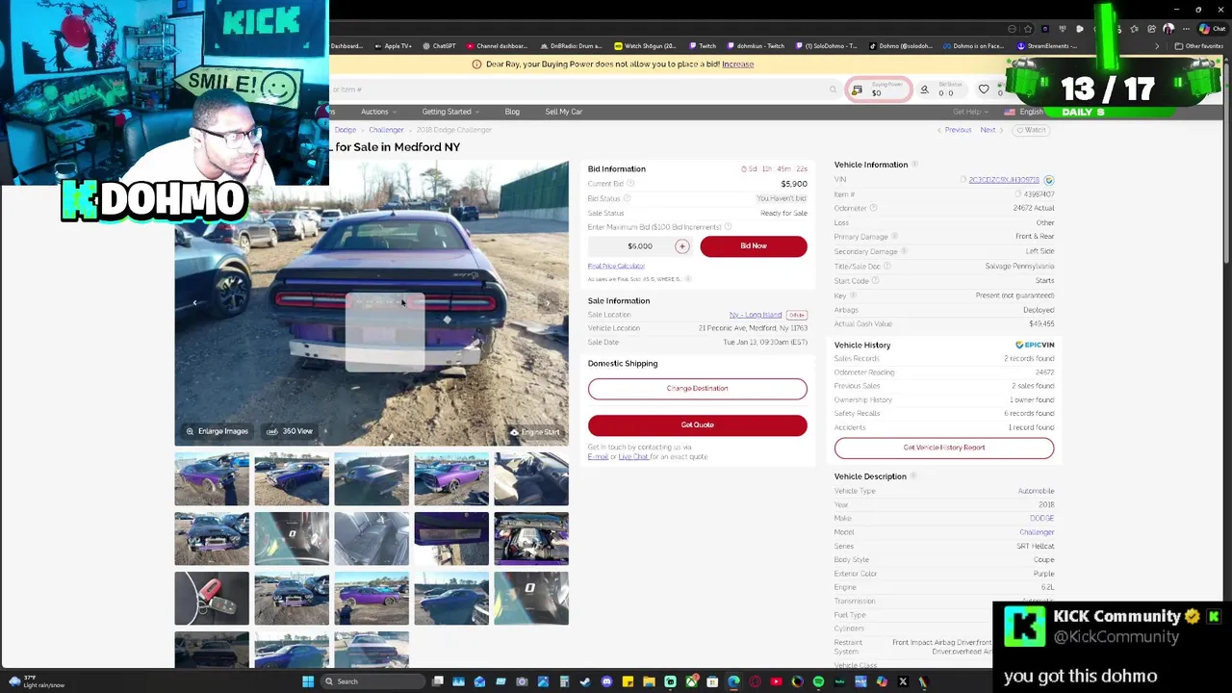
Task: Click the $6,000 maximum bid input field
Action: point(640,246)
